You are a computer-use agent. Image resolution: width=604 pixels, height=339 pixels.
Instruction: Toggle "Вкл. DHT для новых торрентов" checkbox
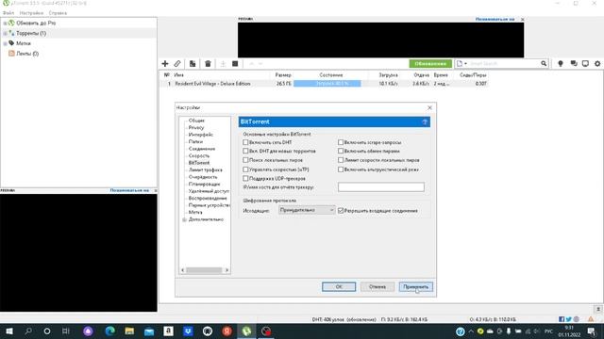coord(245,151)
